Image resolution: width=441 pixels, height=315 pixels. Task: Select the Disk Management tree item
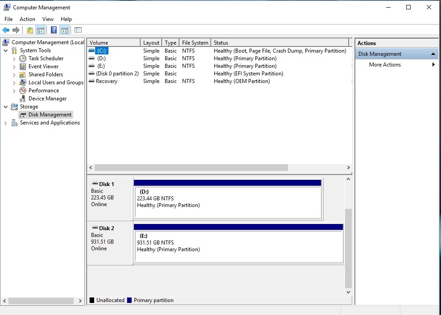(50, 115)
